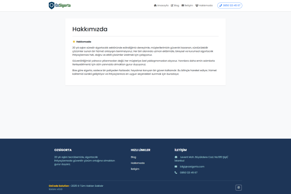Open the Hakkımızda link in footer
Viewport: 291px width, 194px height.
138,163
